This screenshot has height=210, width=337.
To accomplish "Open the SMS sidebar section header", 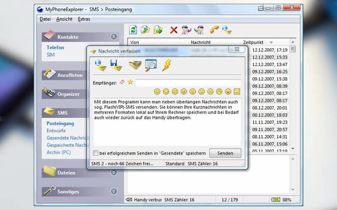I will 64,113.
